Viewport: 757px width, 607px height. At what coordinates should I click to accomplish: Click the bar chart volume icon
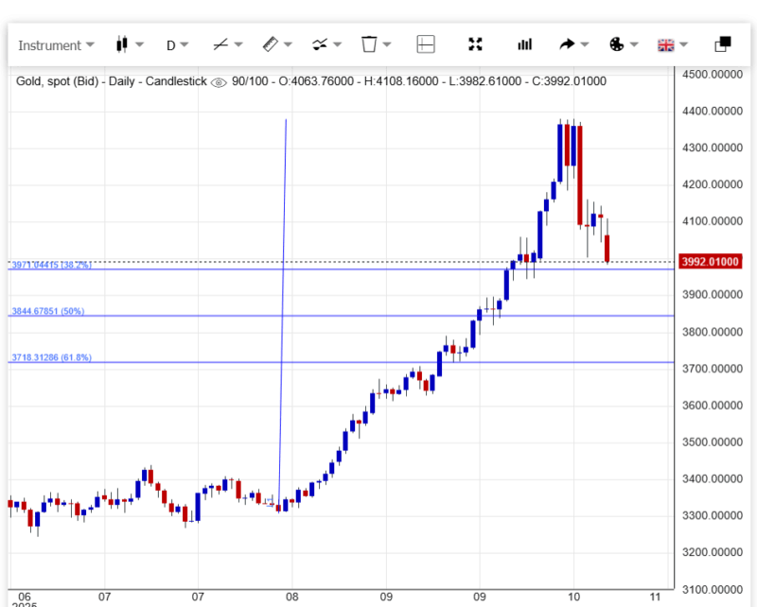[524, 44]
